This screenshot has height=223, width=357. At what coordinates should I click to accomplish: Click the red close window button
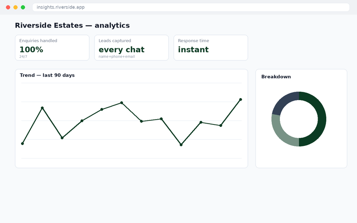click(8, 7)
